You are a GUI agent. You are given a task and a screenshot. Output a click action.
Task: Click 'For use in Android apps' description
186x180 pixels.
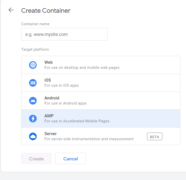[65, 103]
